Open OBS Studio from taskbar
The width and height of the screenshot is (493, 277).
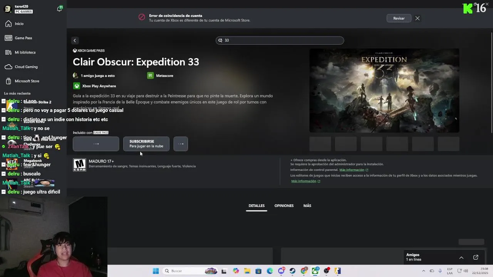pos(327,271)
